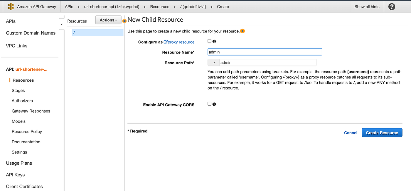The image size is (411, 191).
Task: Open the help question mark icon
Action: (x=392, y=7)
